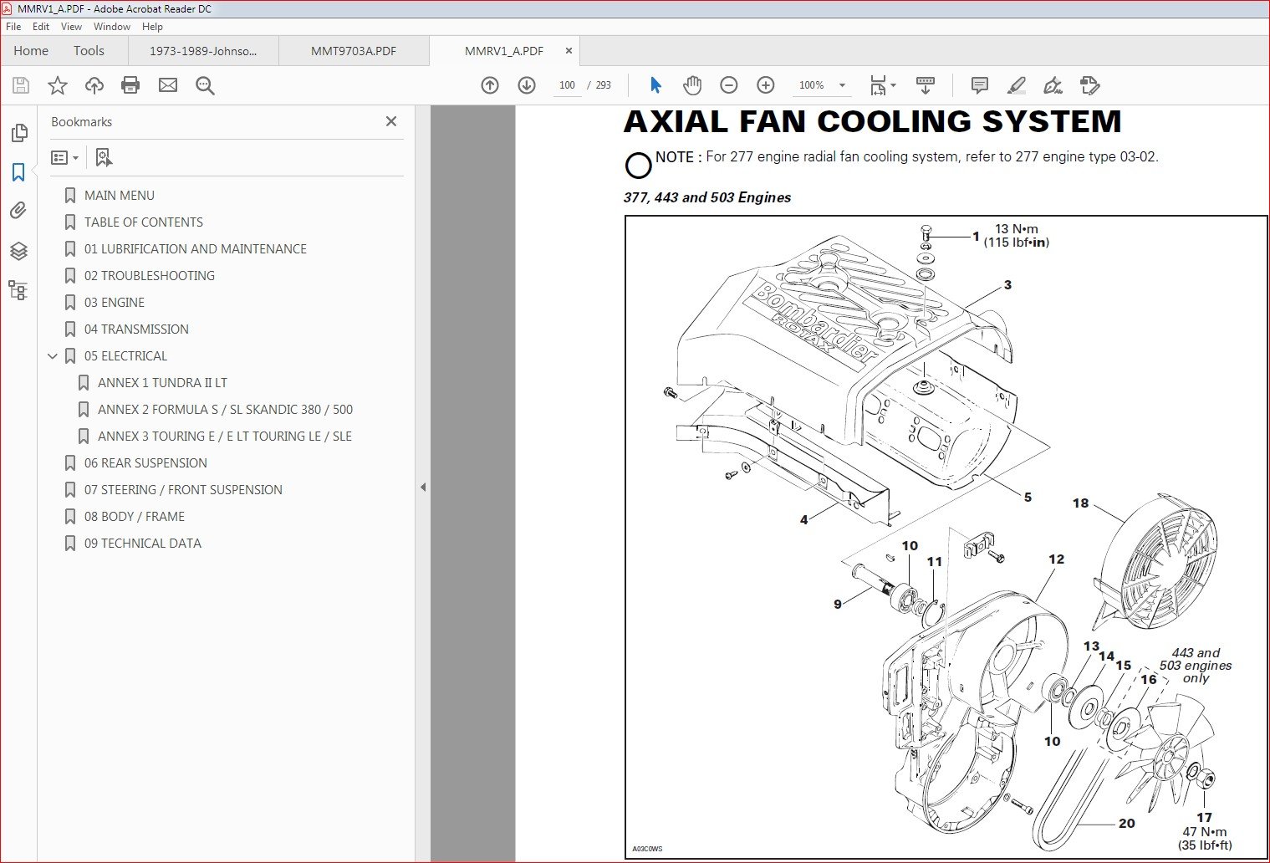Jump to 06 REAR SUSPENSION bookmark
This screenshot has width=1270, height=863.
point(145,463)
